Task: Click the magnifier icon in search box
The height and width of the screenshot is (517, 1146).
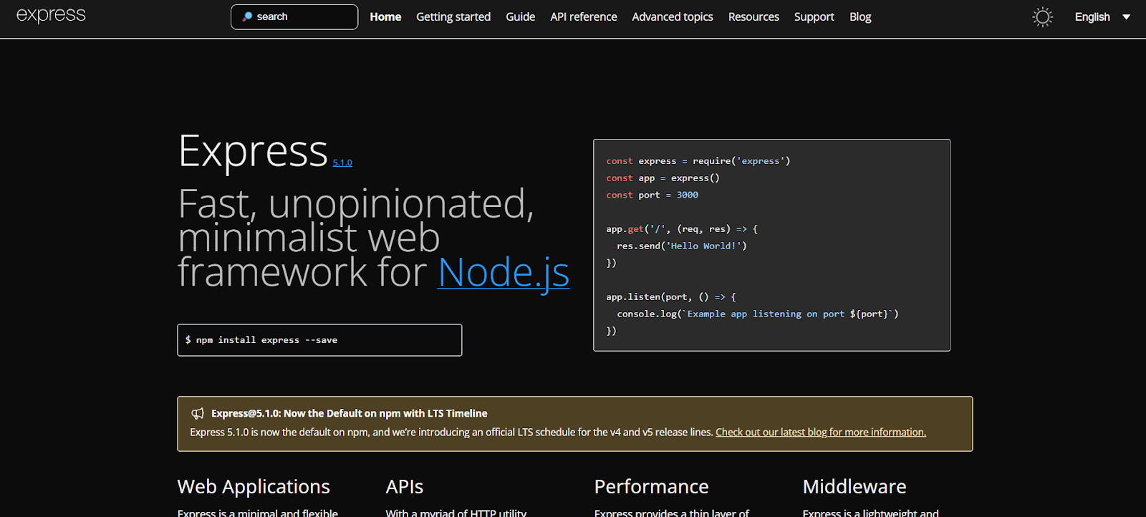Action: point(247,16)
